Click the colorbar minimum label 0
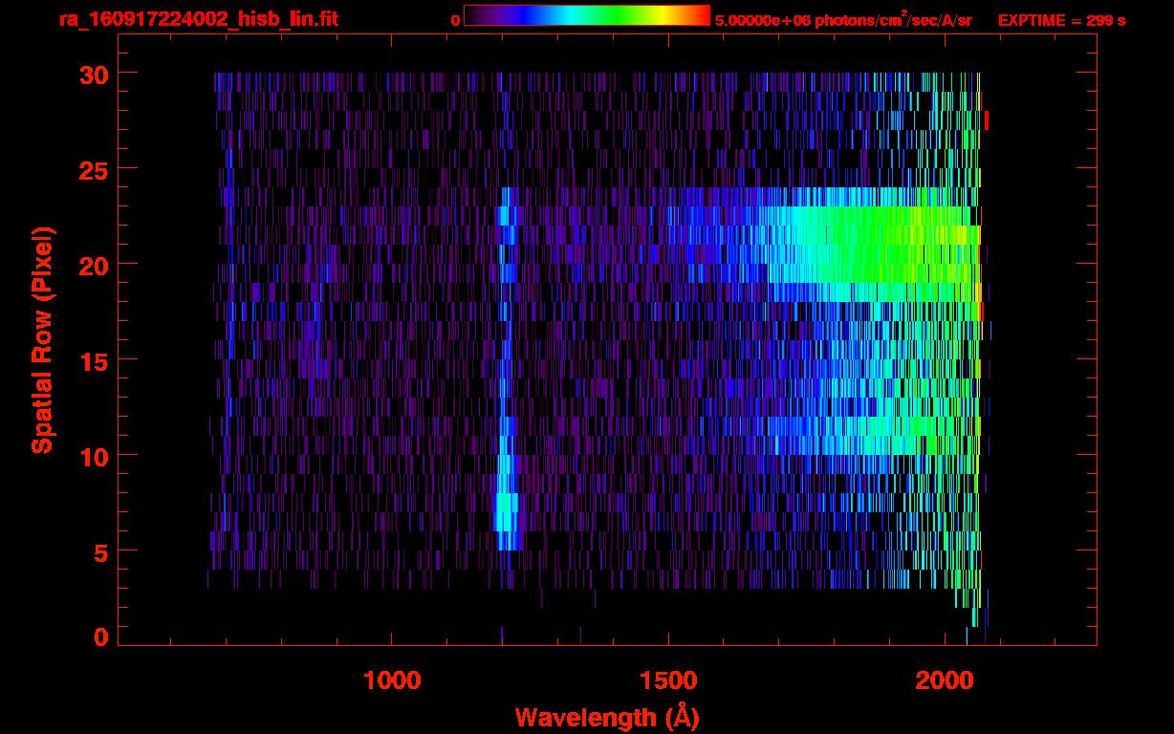This screenshot has width=1174, height=734. click(x=456, y=20)
